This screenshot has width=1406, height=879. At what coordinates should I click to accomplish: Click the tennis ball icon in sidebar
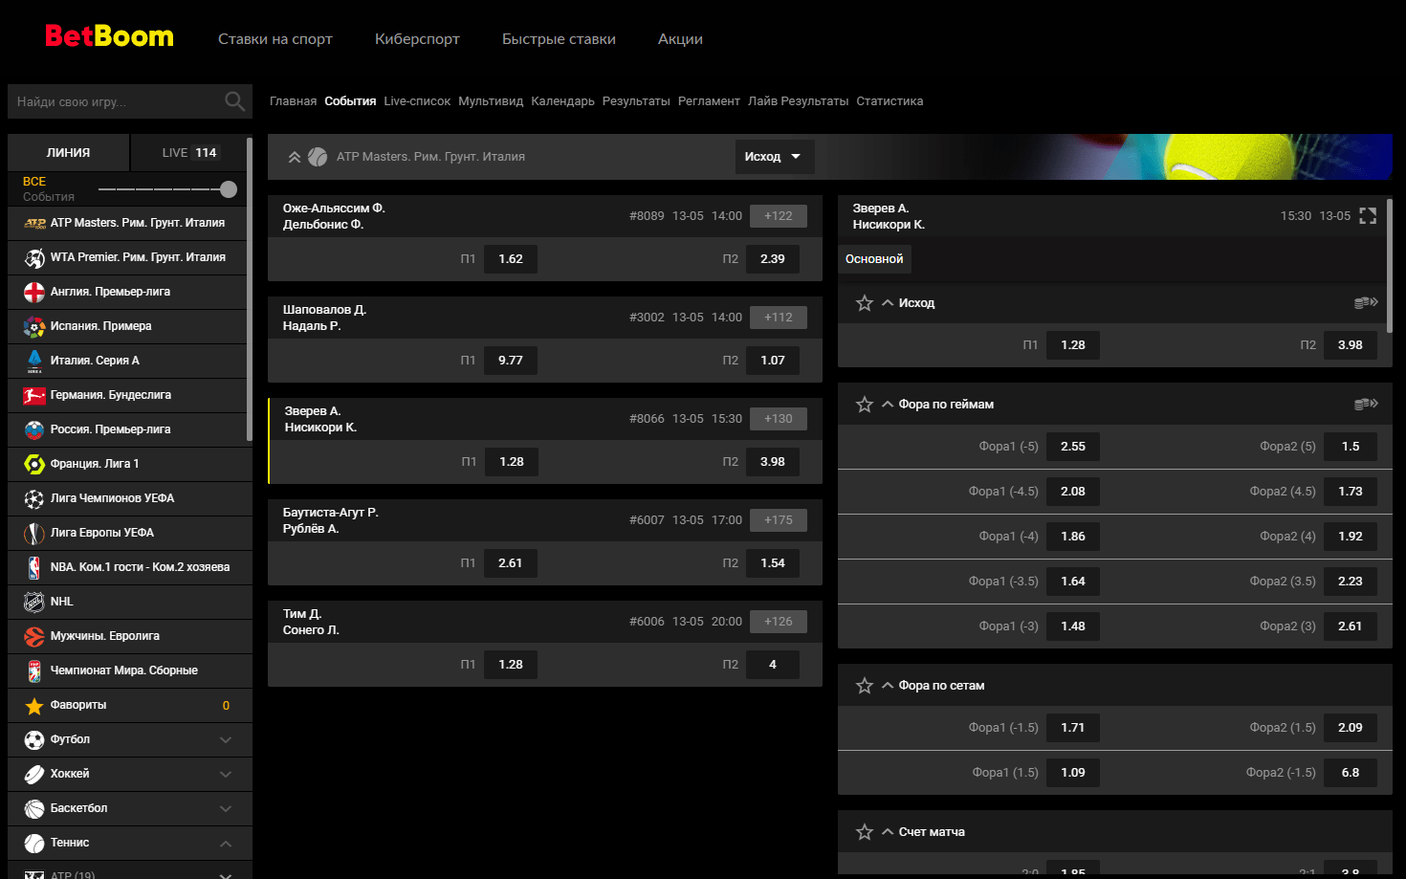coord(34,843)
